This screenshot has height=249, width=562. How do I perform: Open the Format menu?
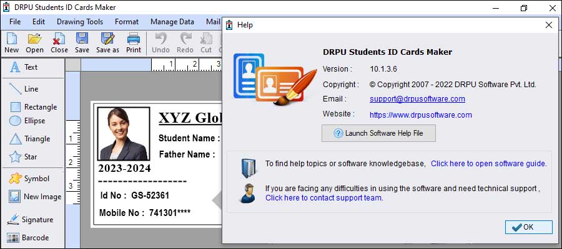pos(127,22)
